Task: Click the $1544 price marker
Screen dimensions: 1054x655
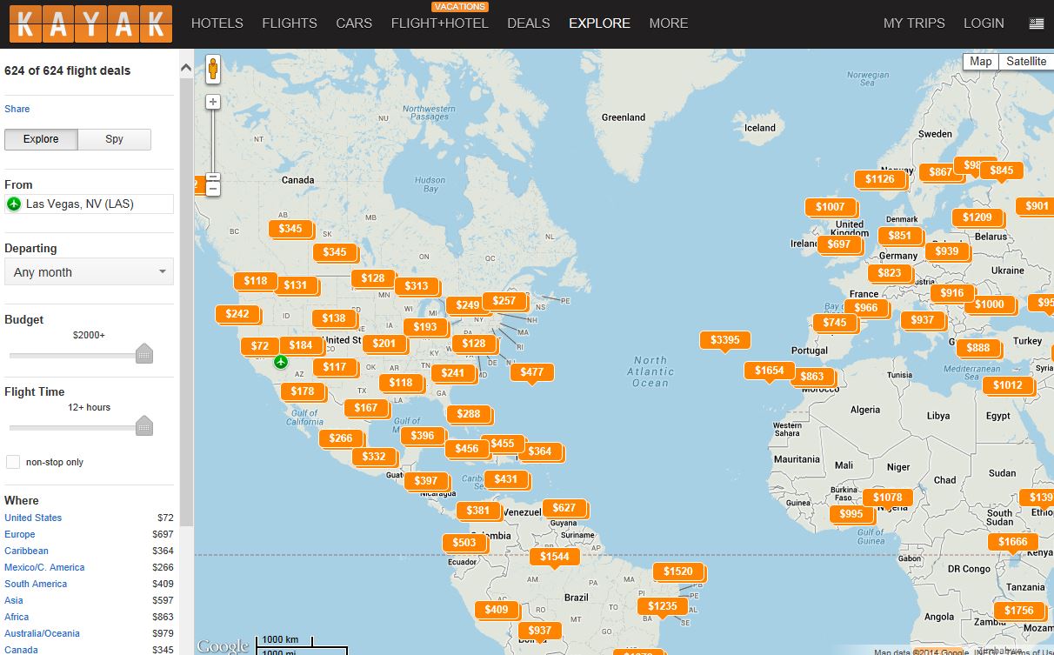Action: [554, 557]
